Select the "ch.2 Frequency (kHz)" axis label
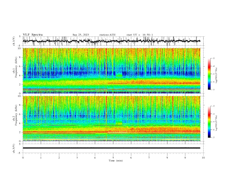229x177 pixels. point(15,115)
